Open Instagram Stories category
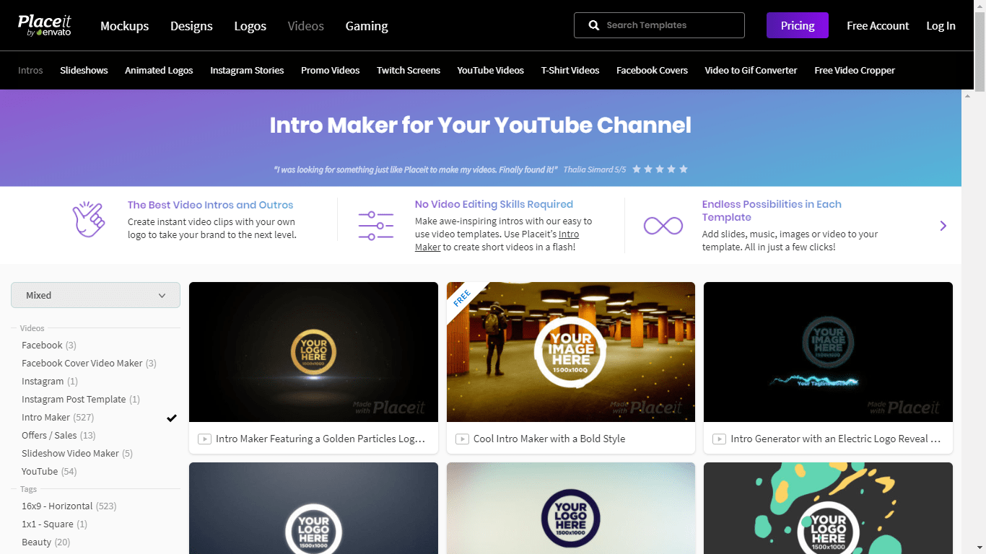 (247, 70)
